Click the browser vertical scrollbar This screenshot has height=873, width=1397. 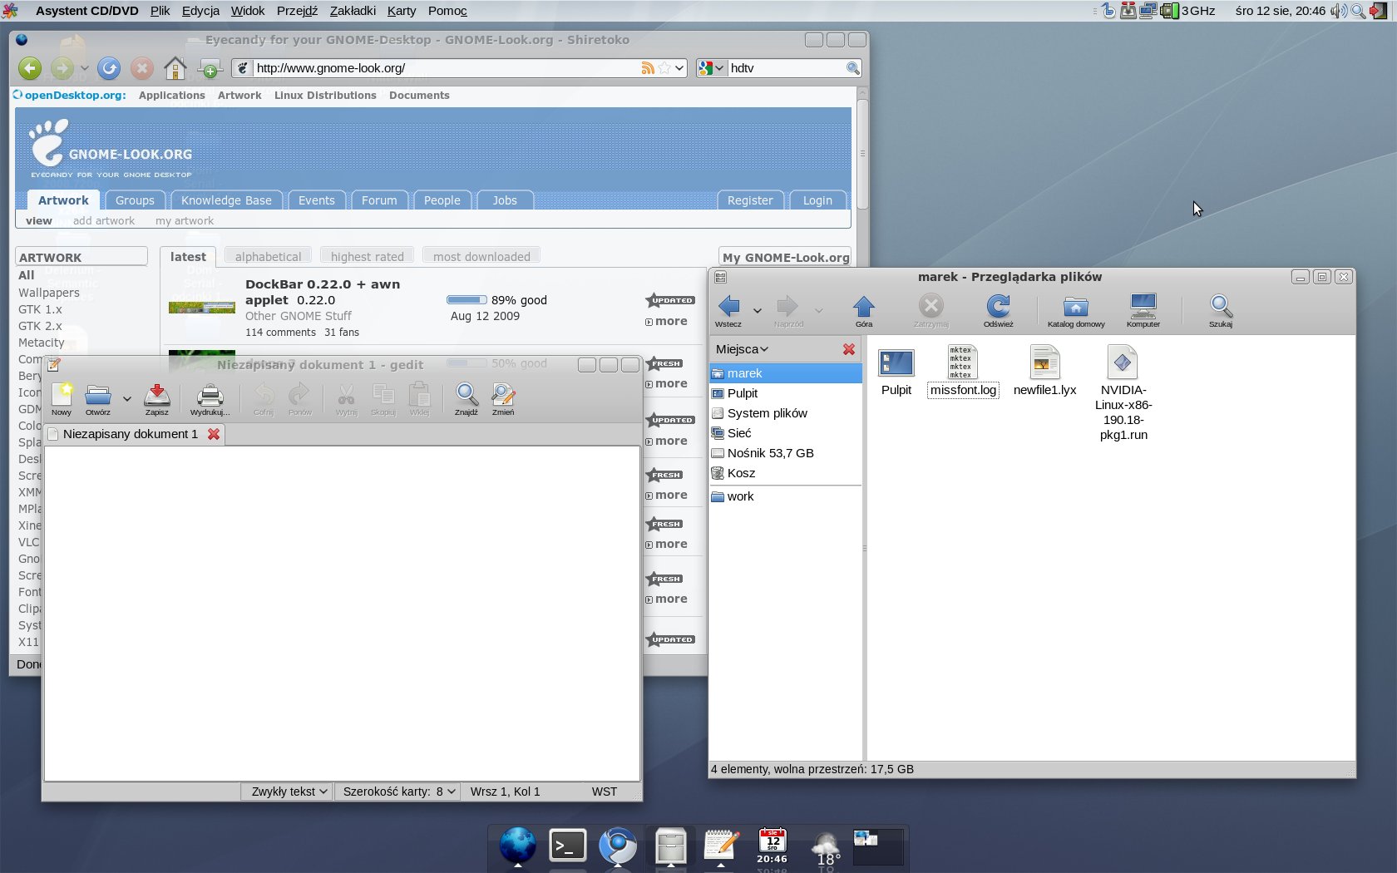862,154
